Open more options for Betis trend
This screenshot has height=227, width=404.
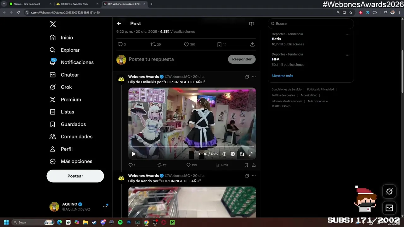[348, 35]
